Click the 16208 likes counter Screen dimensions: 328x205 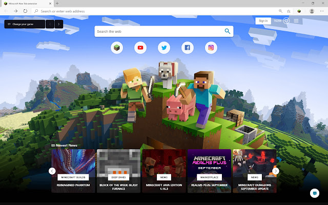pyautogui.click(x=278, y=20)
